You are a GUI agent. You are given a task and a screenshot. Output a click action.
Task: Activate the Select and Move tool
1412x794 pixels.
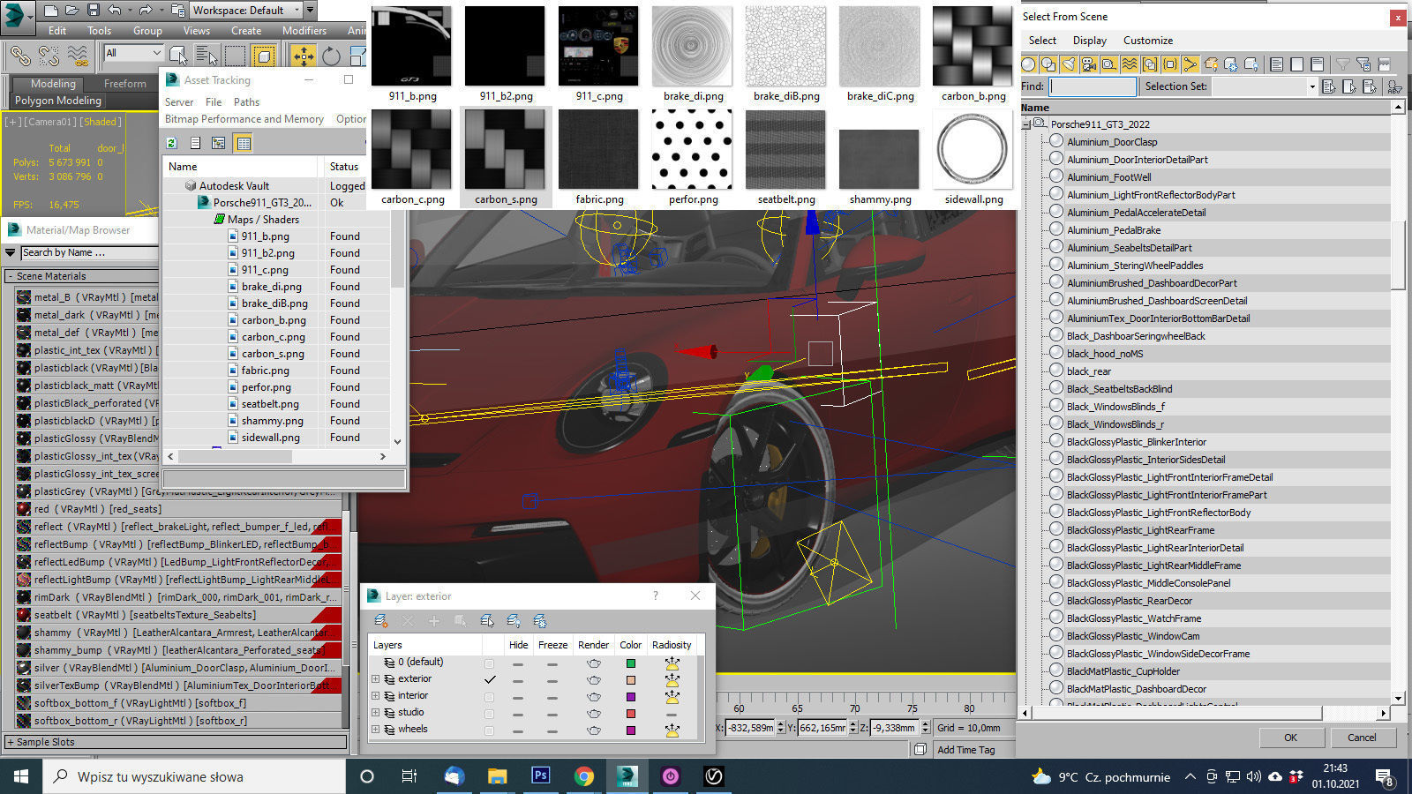click(303, 56)
